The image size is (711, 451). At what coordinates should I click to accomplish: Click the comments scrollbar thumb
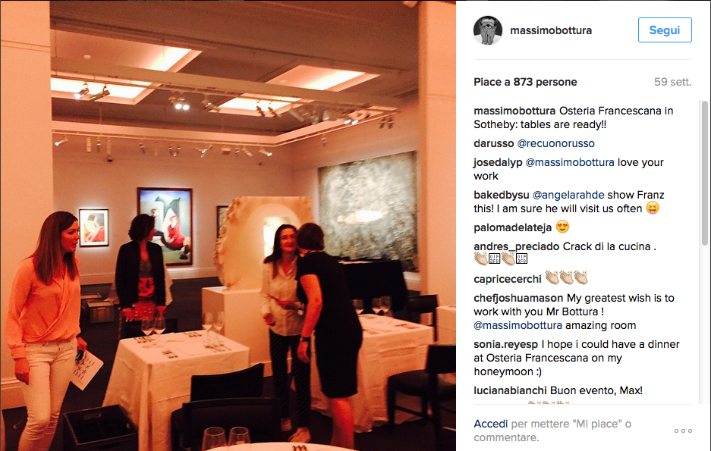[705, 174]
